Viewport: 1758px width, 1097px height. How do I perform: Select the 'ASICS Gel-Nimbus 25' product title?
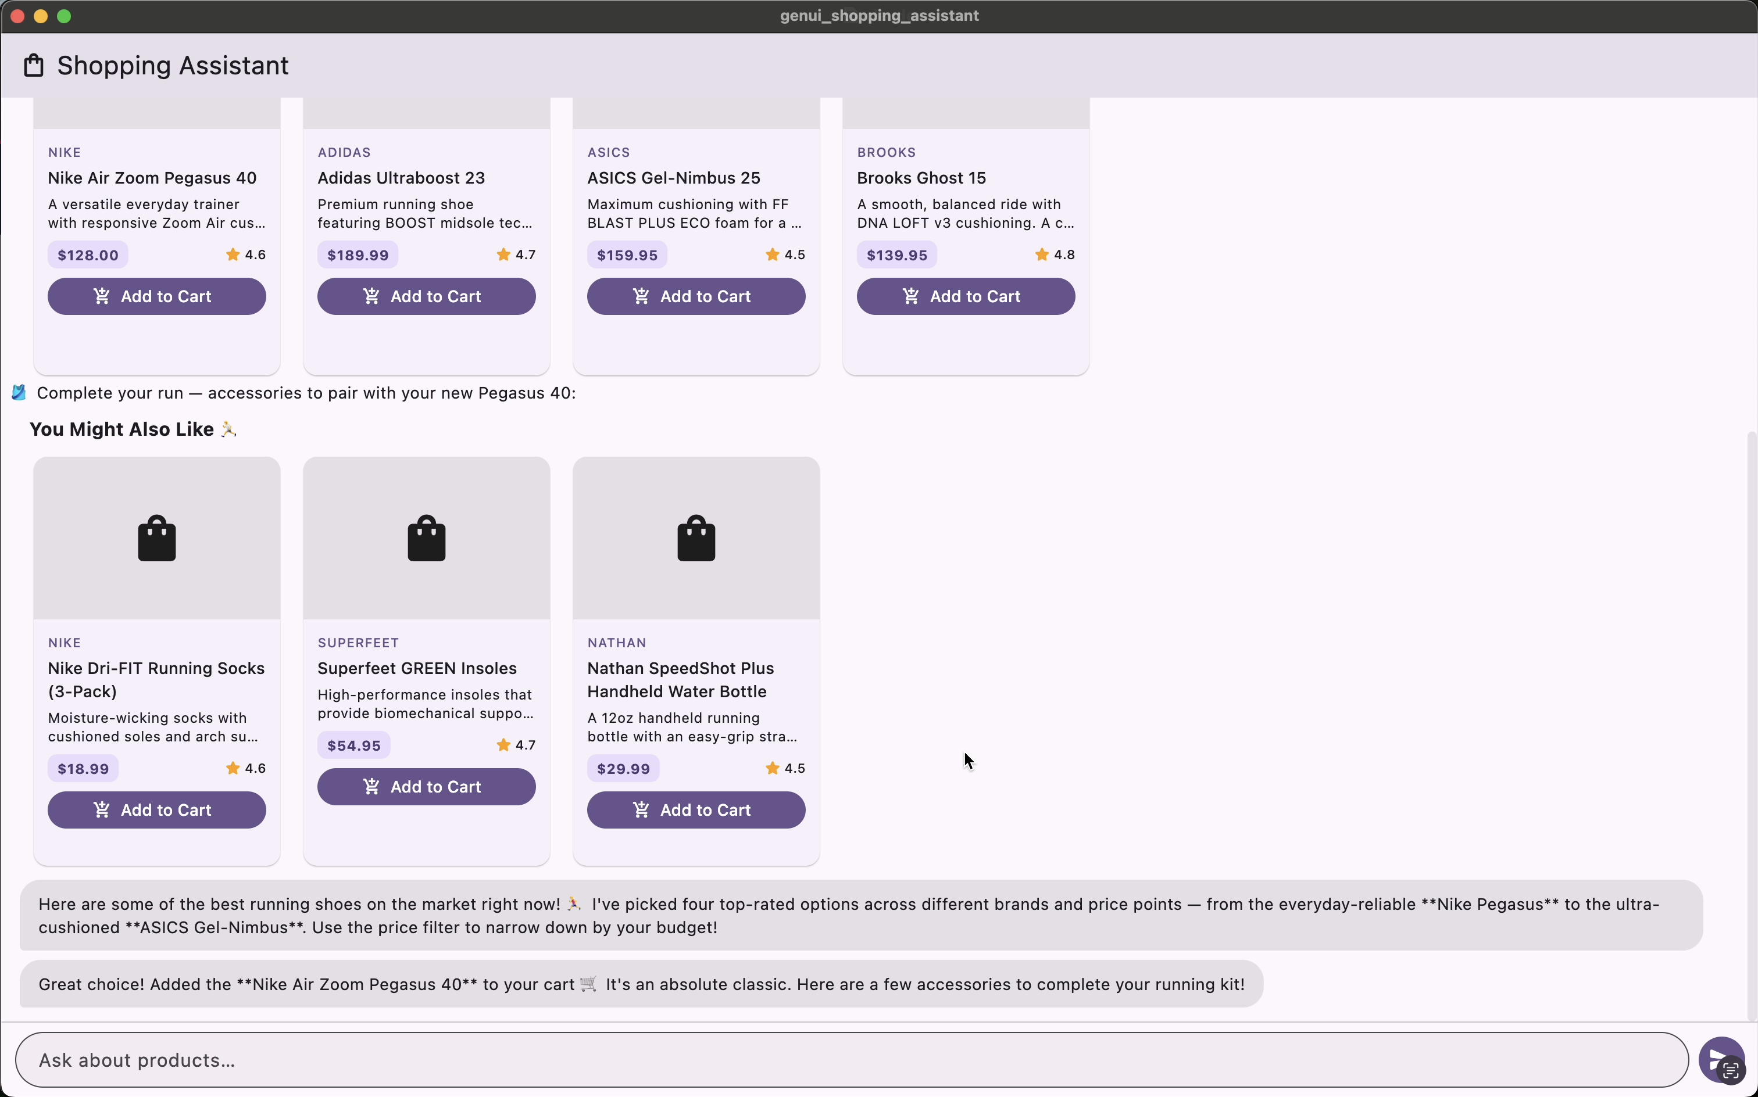point(674,178)
